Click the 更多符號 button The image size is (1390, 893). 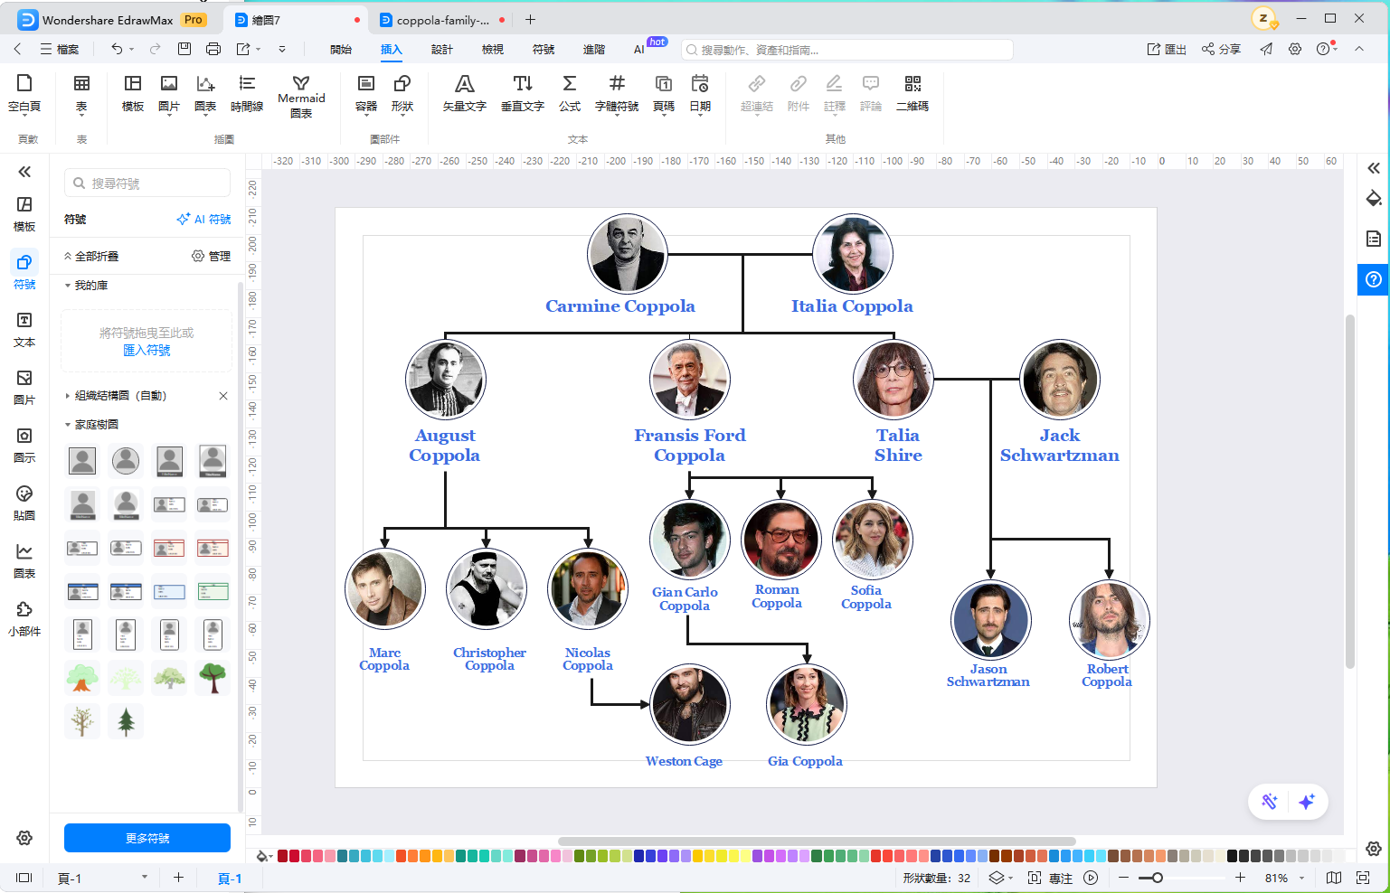(147, 838)
